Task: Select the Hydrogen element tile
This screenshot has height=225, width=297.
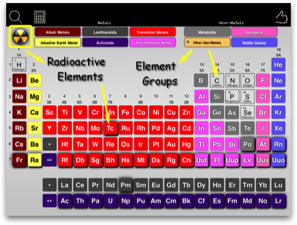Action: [19, 65]
